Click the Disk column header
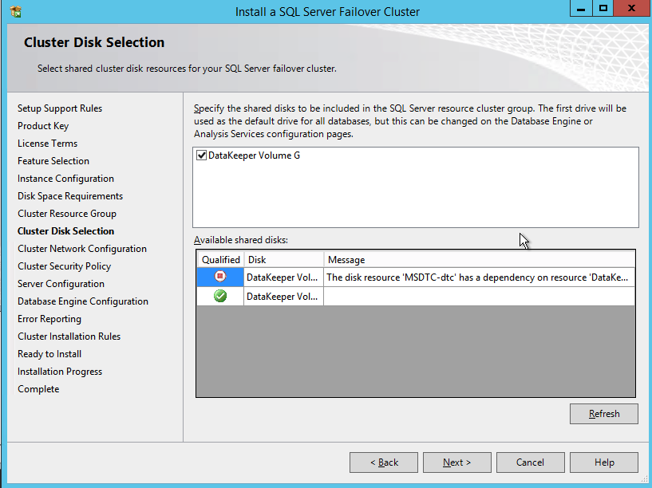The width and height of the screenshot is (652, 488). click(283, 260)
